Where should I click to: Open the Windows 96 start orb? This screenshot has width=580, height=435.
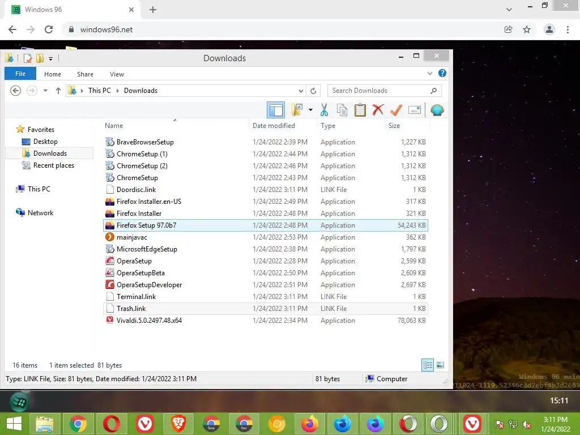click(19, 402)
